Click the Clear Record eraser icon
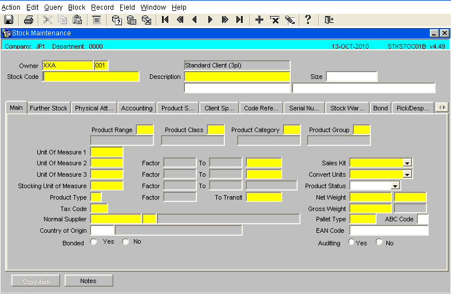Viewport: 451px width, 294px height. [290, 20]
